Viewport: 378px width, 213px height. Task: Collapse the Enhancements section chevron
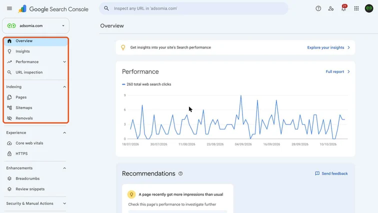pos(64,168)
